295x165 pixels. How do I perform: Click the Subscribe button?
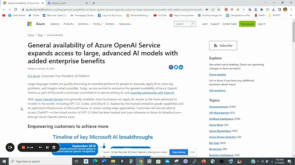point(223,46)
